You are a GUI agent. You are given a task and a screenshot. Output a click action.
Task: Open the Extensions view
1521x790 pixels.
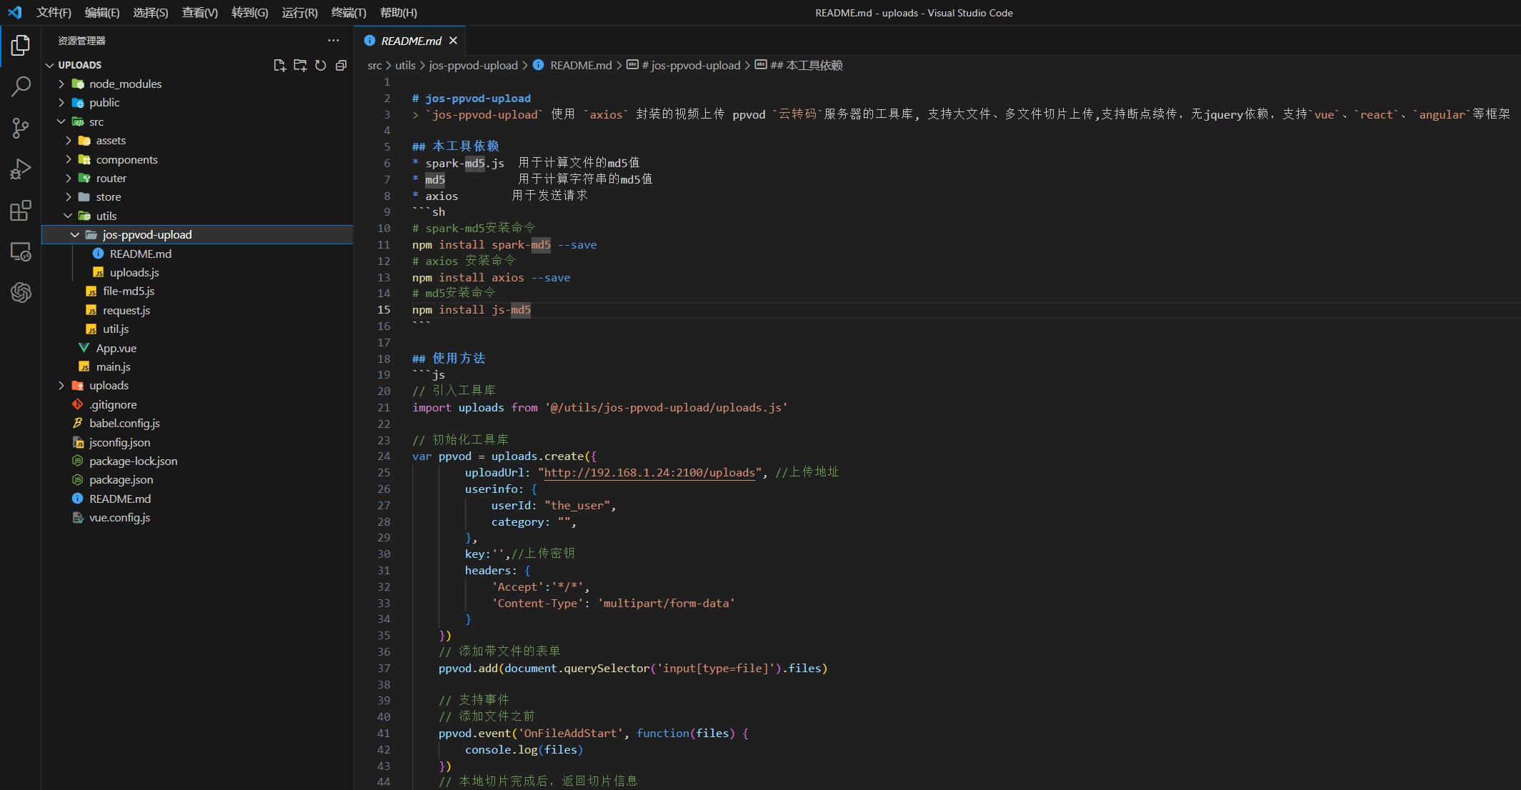point(21,211)
